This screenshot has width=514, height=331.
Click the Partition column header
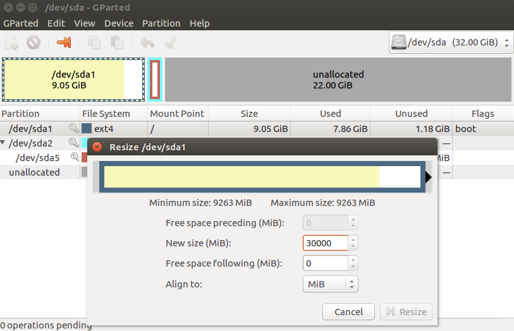pyautogui.click(x=40, y=114)
